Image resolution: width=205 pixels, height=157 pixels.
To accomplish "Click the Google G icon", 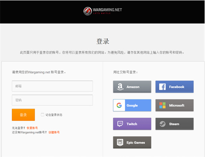I will [119, 105].
